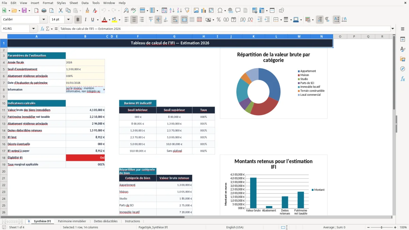
Task: Open the Select Function sum dropdown arrow
Action: pyautogui.click(x=52, y=29)
